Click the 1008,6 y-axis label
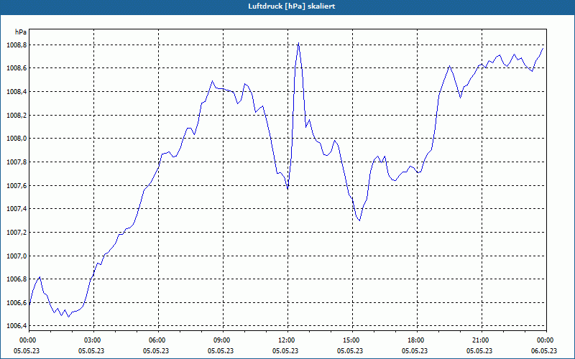 click(x=17, y=68)
